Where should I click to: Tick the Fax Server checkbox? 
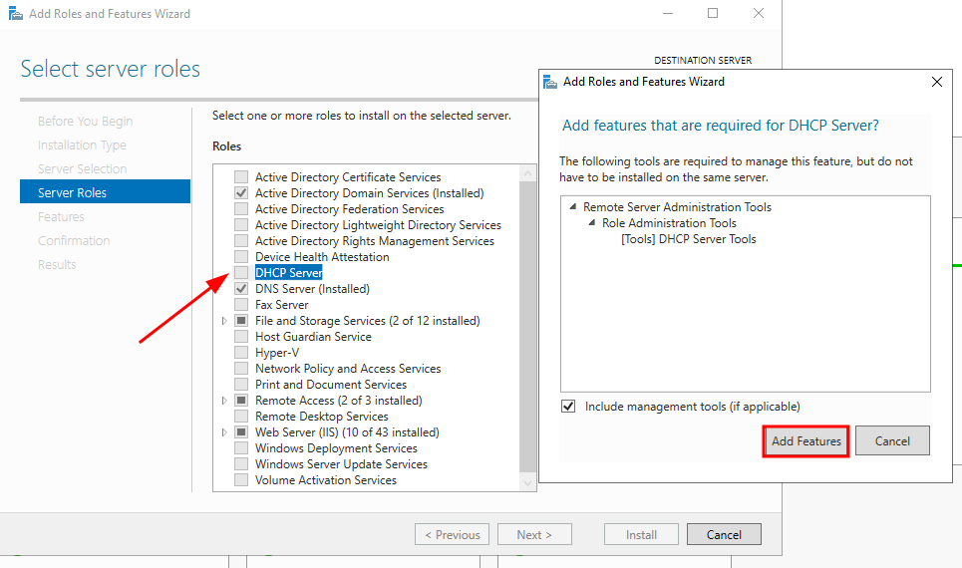coord(240,305)
